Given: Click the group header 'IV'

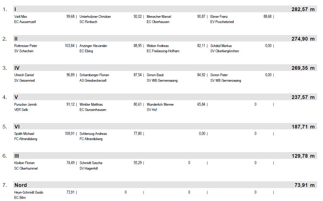Looking at the screenshot, I should coord(17,68).
